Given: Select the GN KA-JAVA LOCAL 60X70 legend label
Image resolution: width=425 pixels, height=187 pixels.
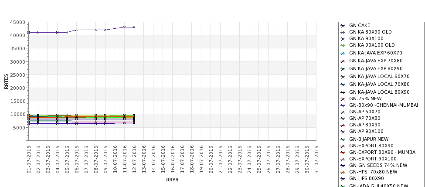Looking at the screenshot, I should [379, 76].
